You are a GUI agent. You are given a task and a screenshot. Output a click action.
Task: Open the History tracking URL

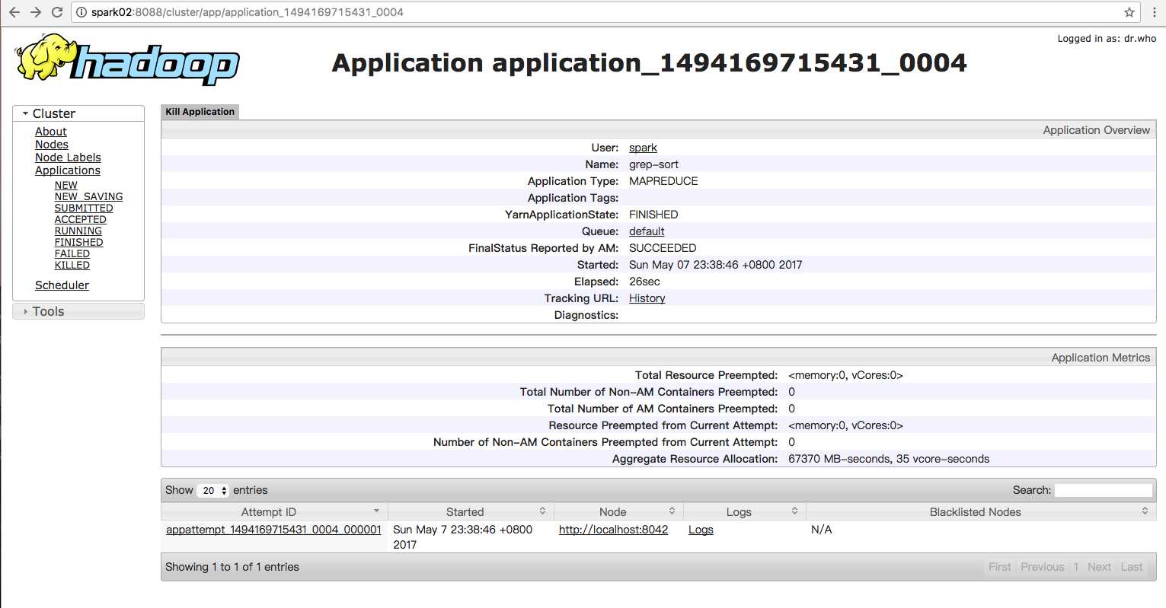647,298
